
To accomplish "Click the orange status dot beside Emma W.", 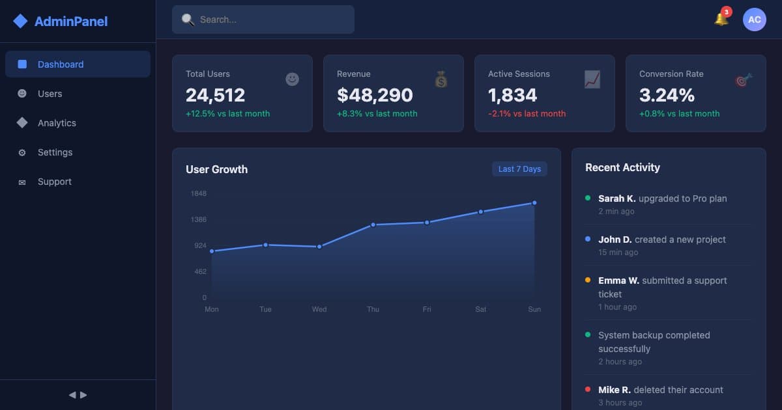I will tap(588, 280).
